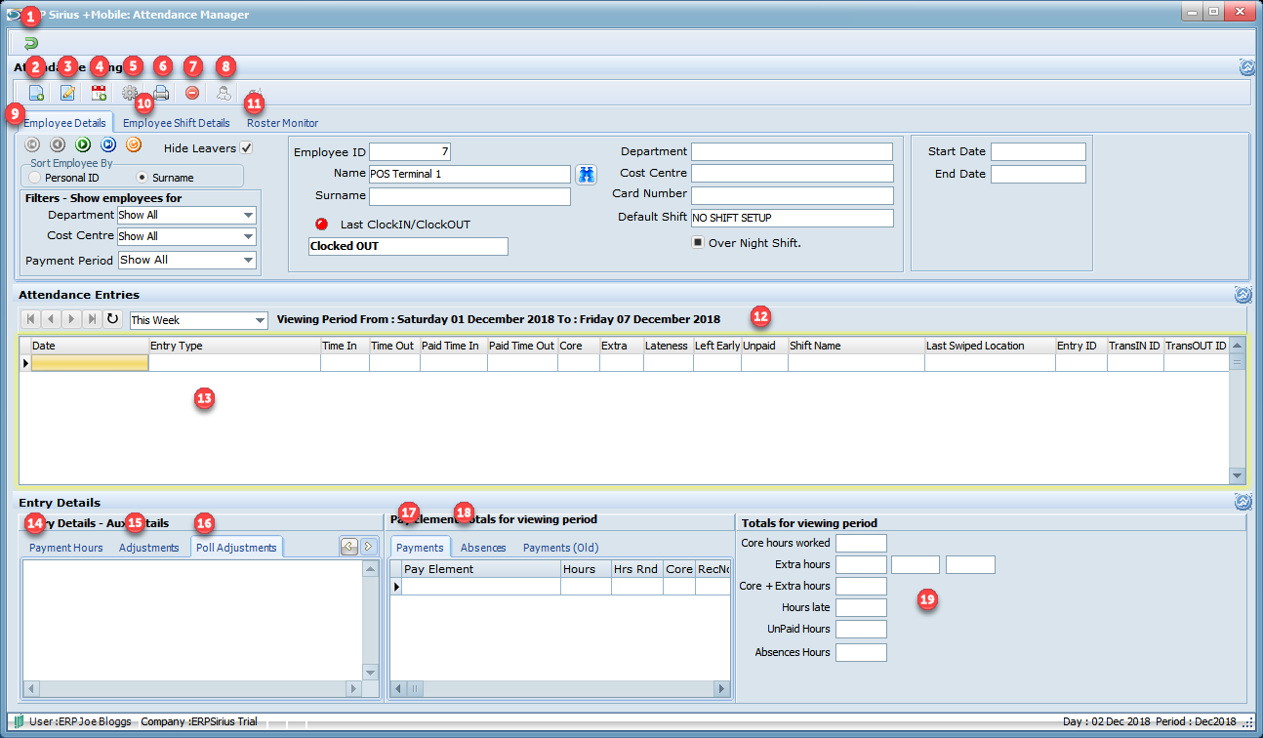Click the binoculars find employee icon
This screenshot has width=1263, height=738.
coord(586,175)
